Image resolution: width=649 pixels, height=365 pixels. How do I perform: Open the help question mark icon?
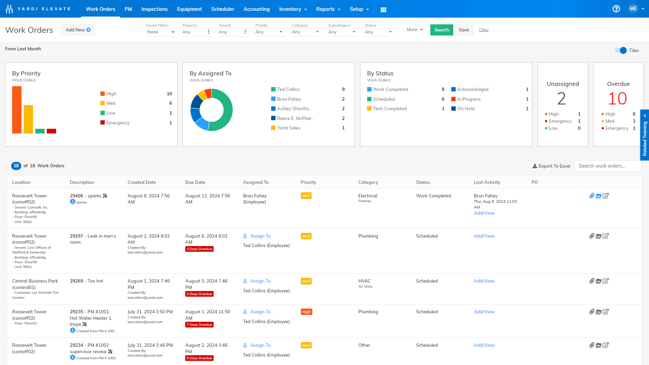[x=616, y=9]
